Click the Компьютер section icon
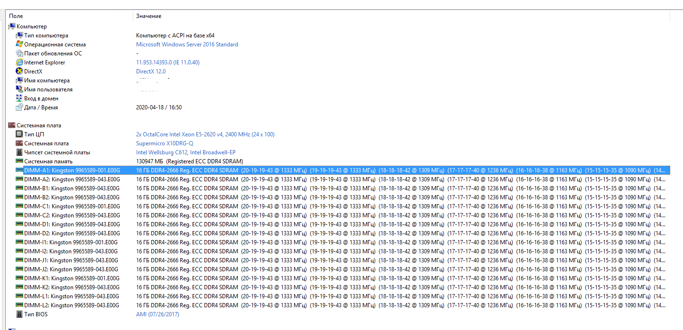Image resolution: width=683 pixels, height=330 pixels. click(x=12, y=27)
